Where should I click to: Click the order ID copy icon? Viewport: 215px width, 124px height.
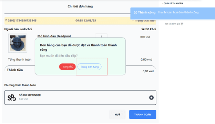pyautogui.click(x=6, y=20)
